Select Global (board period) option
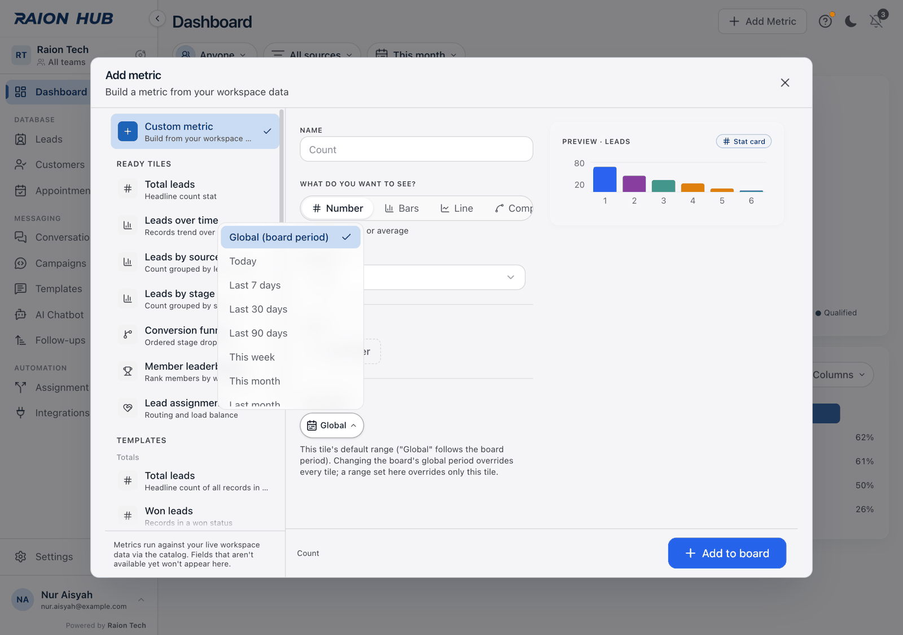 (x=291, y=237)
